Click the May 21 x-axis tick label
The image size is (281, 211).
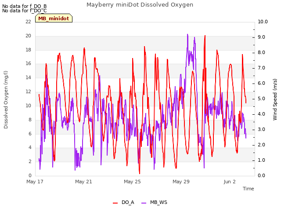click(x=83, y=182)
